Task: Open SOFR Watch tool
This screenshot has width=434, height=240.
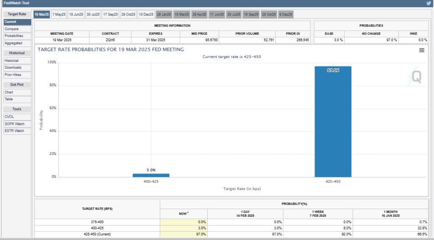Action: coord(14,124)
